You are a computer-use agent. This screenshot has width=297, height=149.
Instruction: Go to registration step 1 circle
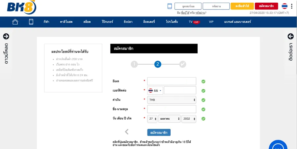(134, 64)
